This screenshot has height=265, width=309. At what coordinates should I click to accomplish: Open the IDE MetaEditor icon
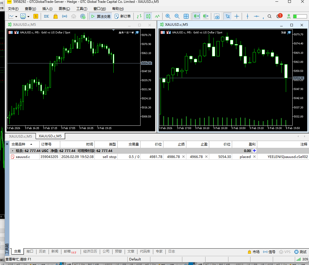[x=46, y=16]
